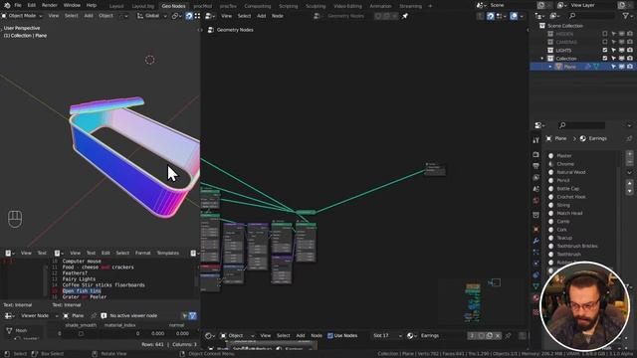637x358 pixels.
Task: Open the View Layer selector icon
Action: 562,5
